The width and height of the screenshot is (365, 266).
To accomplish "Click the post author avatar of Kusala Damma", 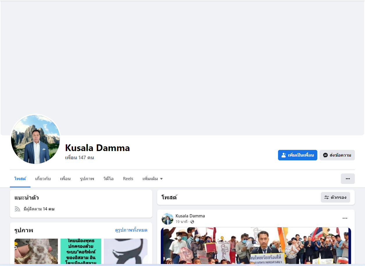I will 168,219.
